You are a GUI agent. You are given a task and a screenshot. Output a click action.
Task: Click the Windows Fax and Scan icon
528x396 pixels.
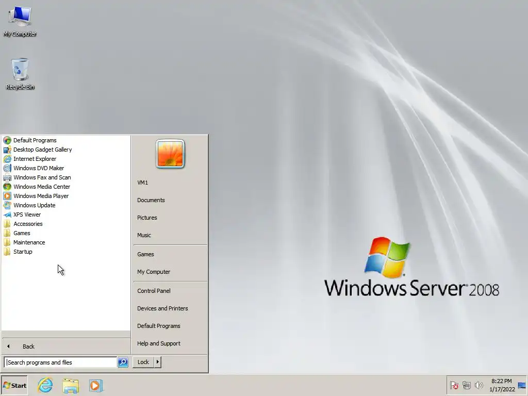pyautogui.click(x=7, y=177)
